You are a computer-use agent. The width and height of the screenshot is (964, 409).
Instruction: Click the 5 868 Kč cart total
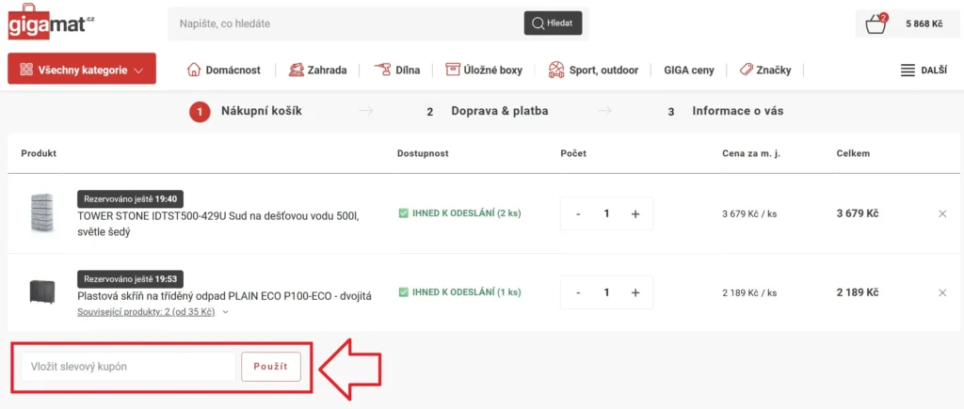924,24
